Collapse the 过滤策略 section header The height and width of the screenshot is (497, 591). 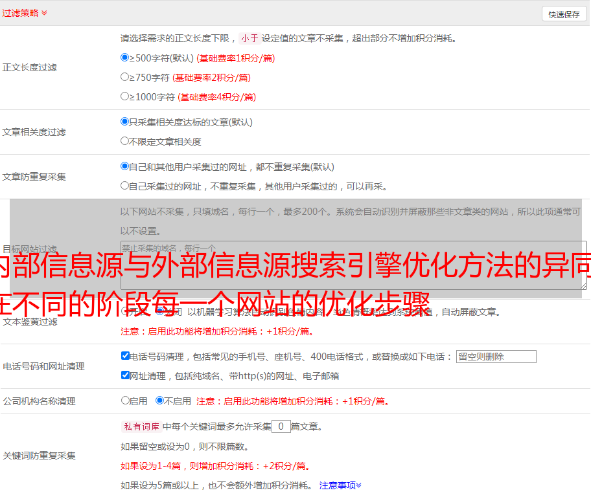click(25, 13)
